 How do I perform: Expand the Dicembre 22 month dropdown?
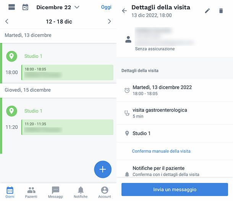58,7
